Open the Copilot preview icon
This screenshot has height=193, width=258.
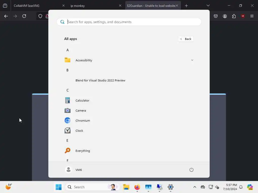click(250, 187)
